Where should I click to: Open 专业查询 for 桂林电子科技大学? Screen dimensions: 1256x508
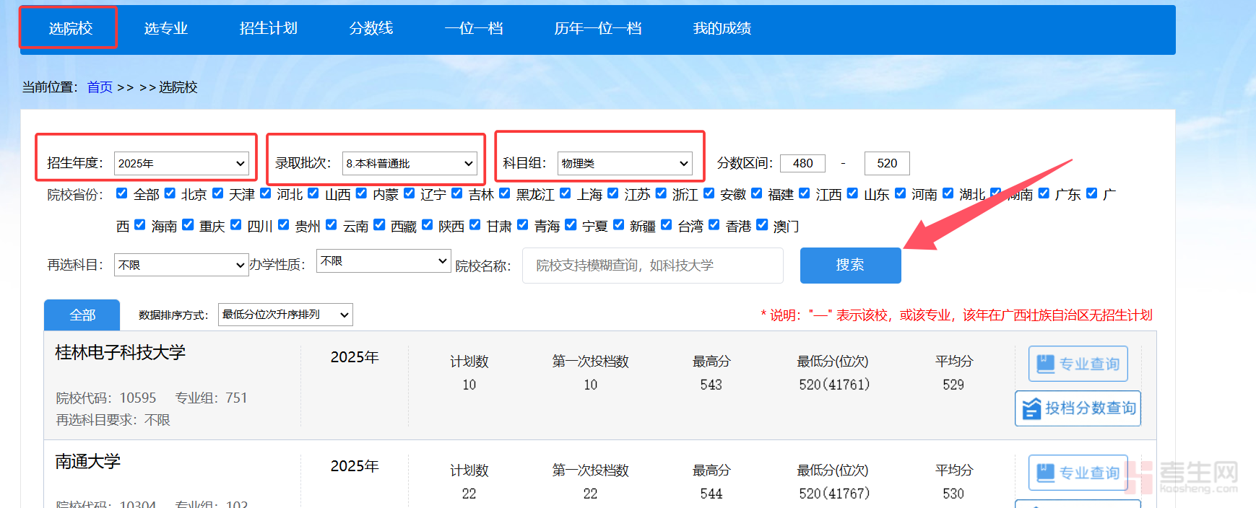point(1078,364)
